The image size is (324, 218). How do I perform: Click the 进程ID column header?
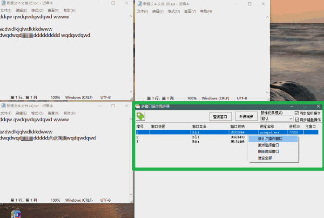pos(296,126)
